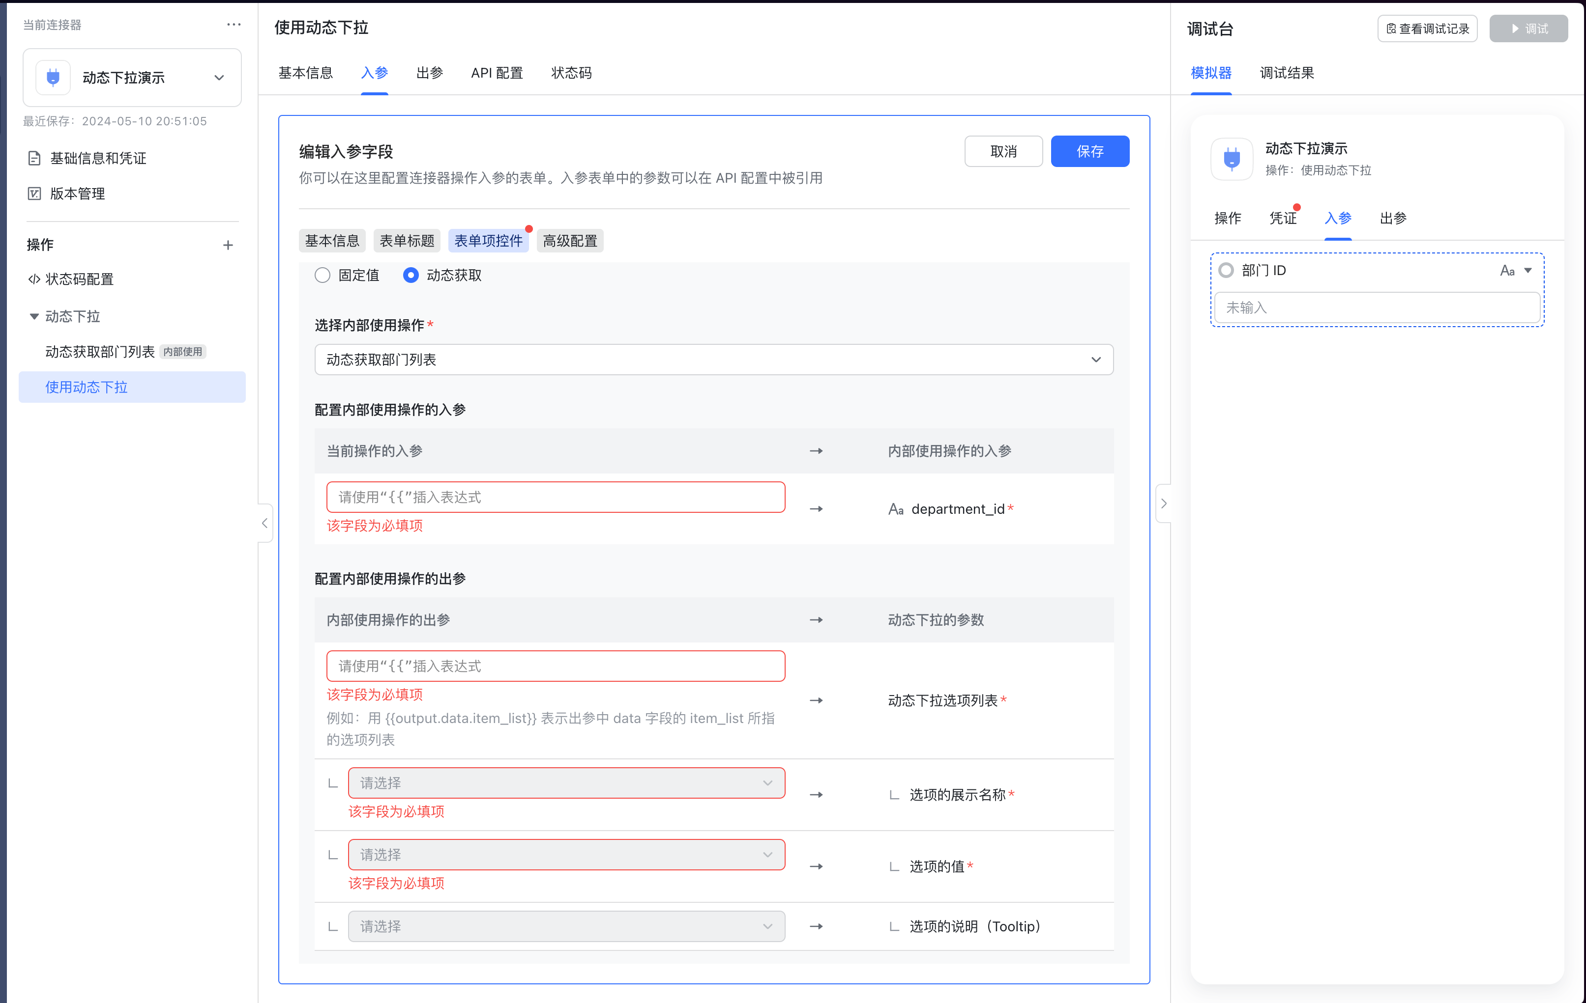Viewport: 1586px width, 1003px height.
Task: Click the arrow icon in department_id mapping row
Action: (x=817, y=509)
